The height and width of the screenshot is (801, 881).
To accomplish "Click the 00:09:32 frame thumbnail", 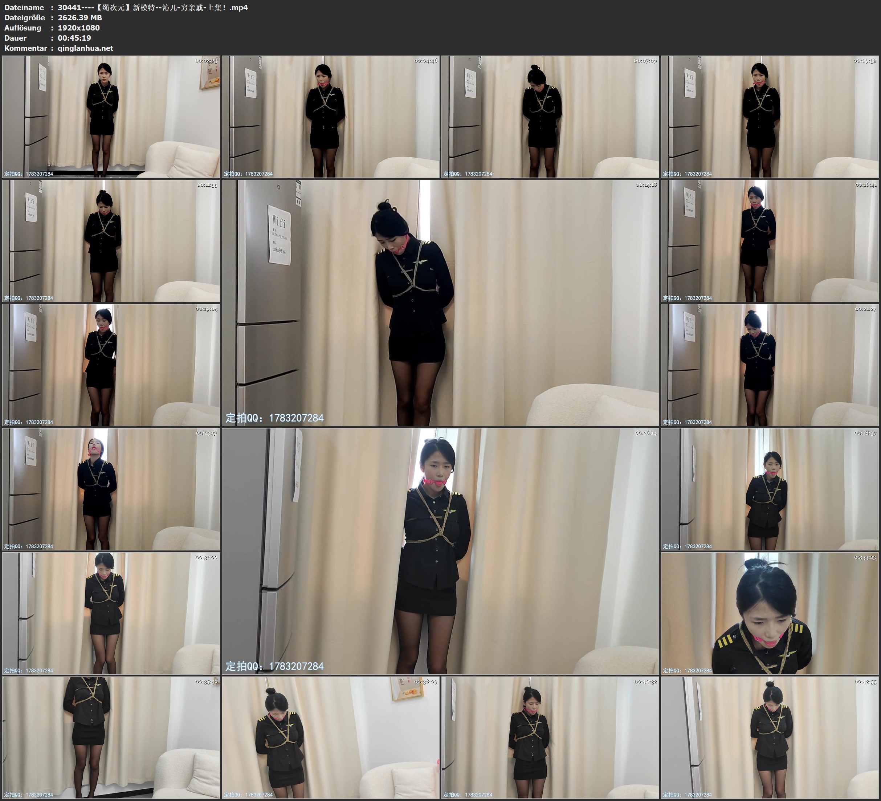I will click(770, 116).
